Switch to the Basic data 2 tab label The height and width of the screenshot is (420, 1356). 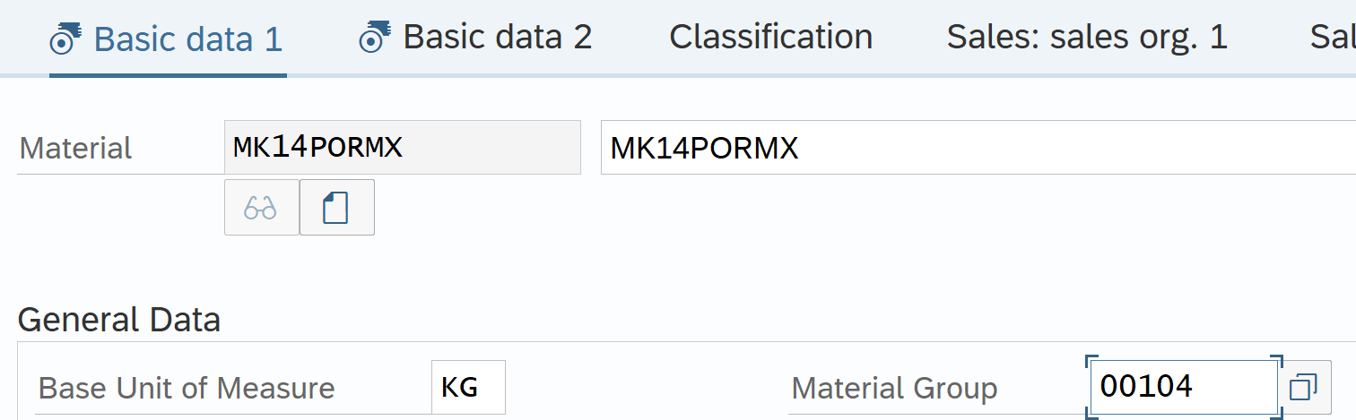497,38
